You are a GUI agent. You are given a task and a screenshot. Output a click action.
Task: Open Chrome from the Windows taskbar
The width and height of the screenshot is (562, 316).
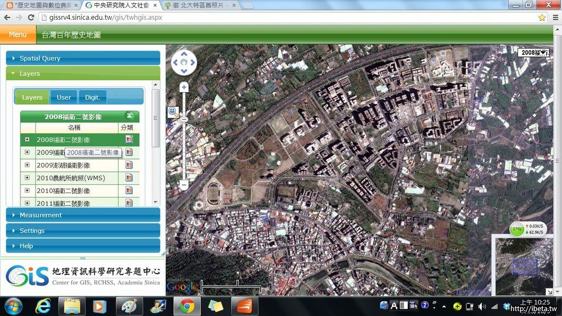point(187,306)
